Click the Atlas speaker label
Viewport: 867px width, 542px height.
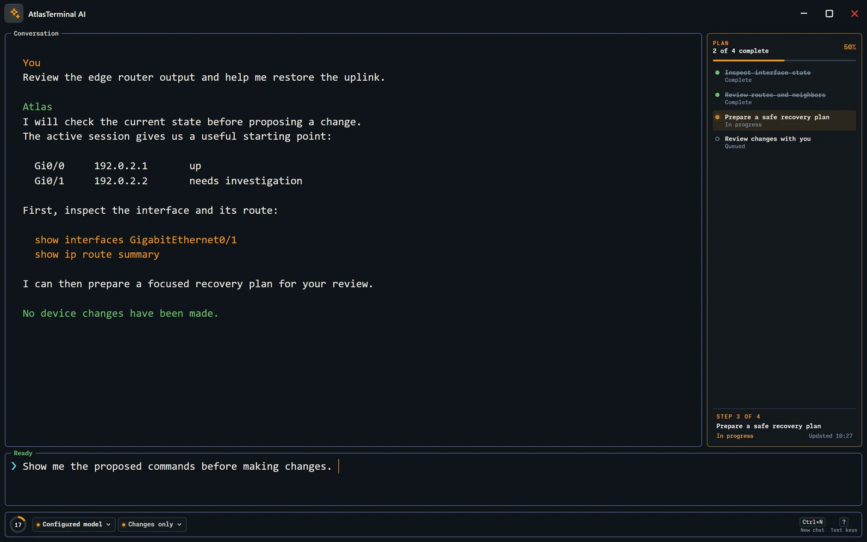click(37, 107)
